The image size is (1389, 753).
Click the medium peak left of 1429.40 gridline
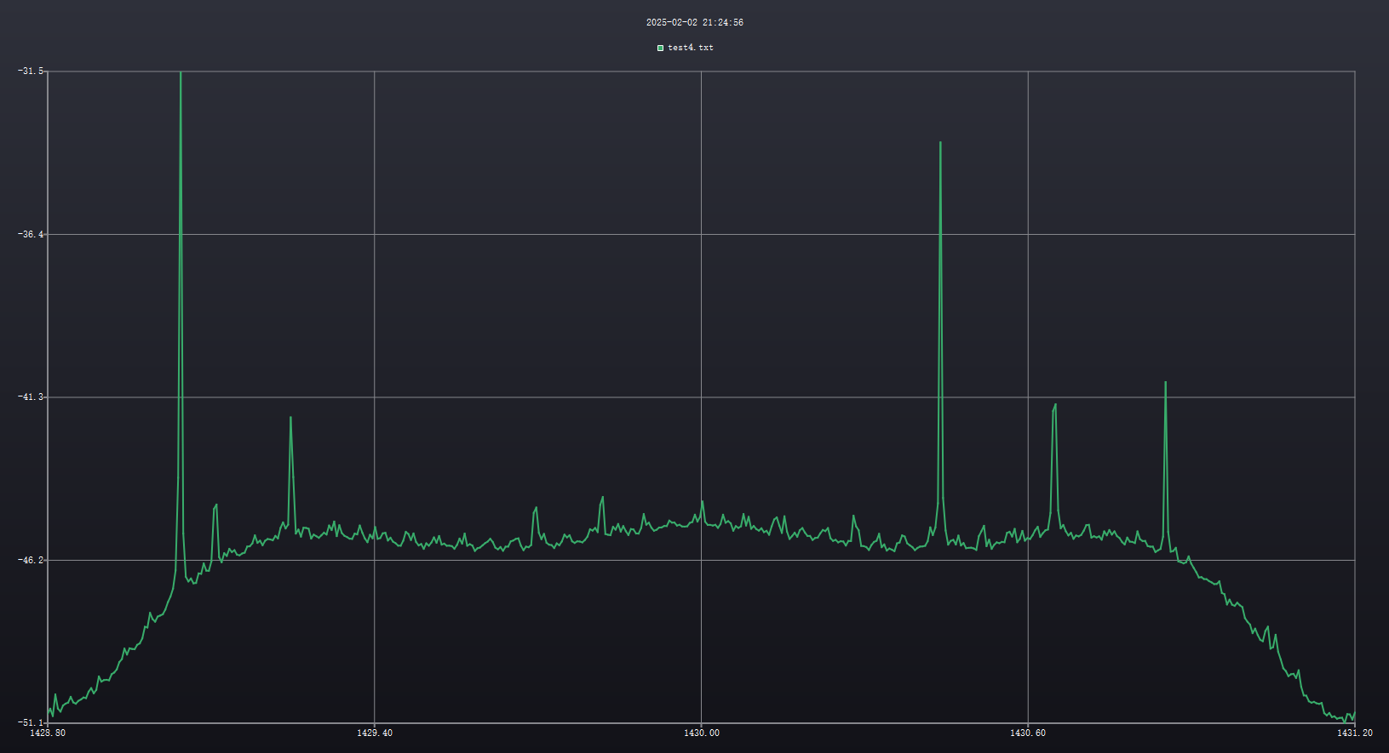tap(290, 418)
